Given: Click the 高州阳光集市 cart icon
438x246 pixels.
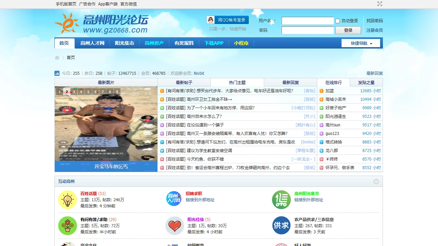Looking at the screenshot, I should click(281, 200).
